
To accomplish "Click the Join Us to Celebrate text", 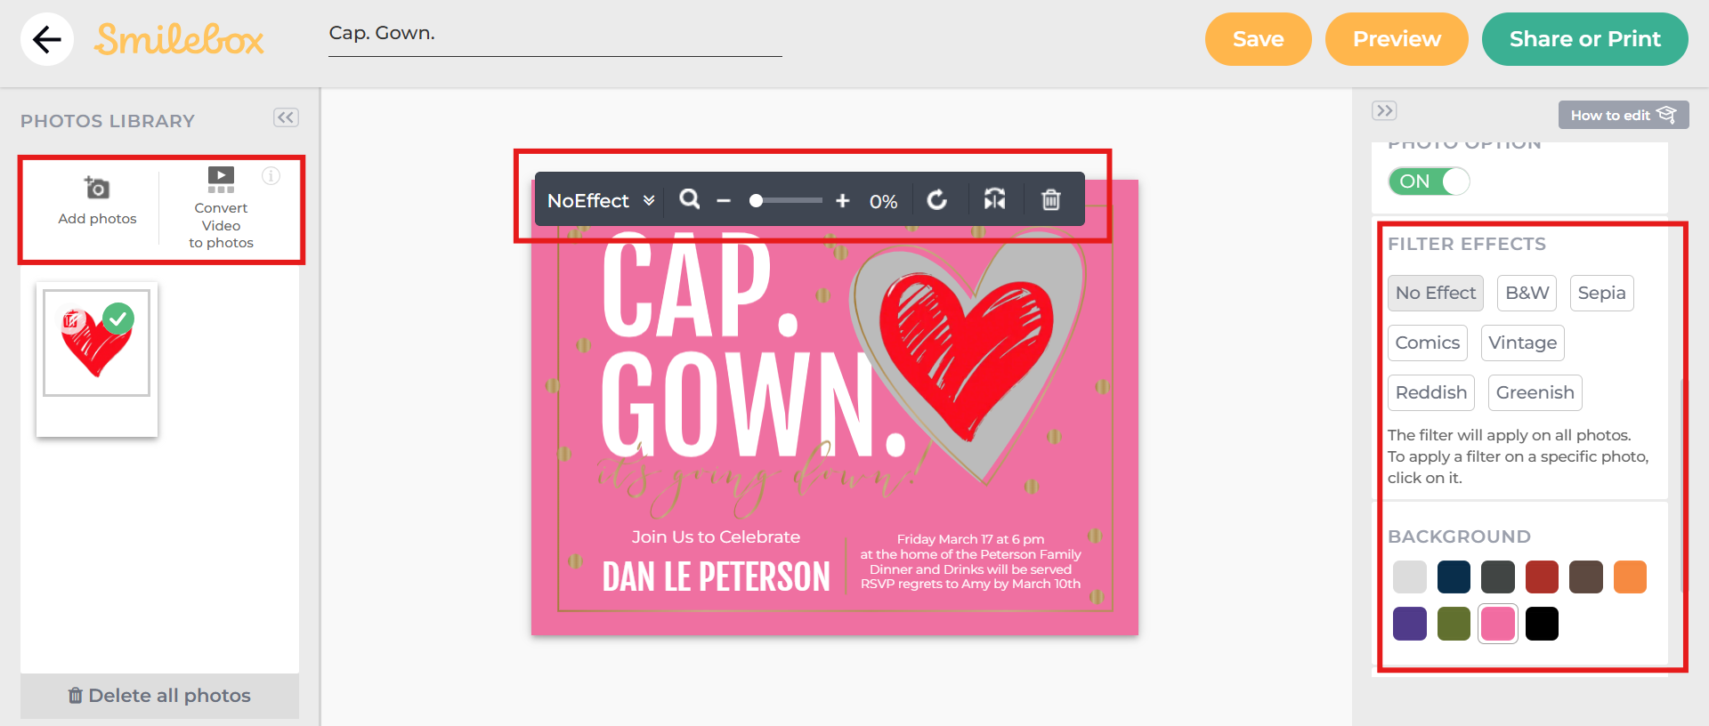I will pos(716,537).
